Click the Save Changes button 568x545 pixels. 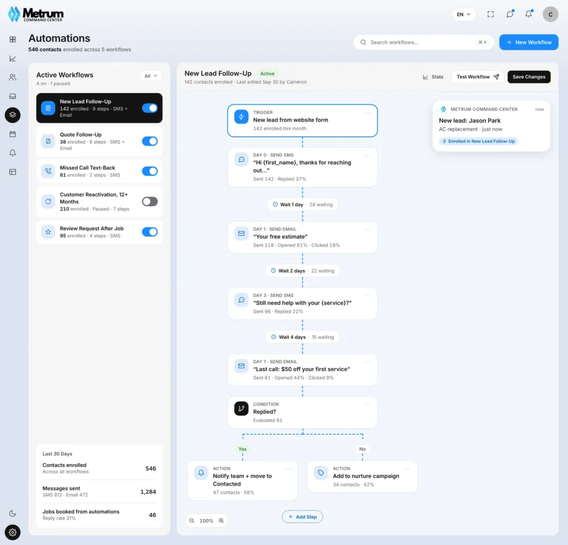coord(529,77)
